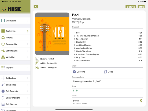148x111 pixels.
Task: Open the Collection menu item
Action: point(15,31)
